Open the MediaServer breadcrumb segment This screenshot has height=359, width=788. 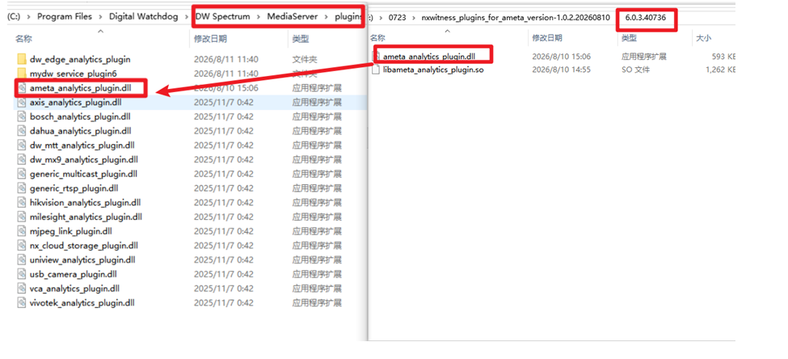pyautogui.click(x=293, y=17)
